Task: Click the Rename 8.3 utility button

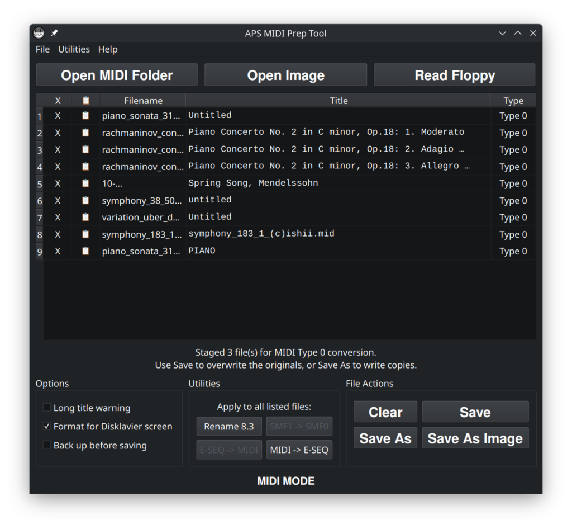Action: coord(228,427)
